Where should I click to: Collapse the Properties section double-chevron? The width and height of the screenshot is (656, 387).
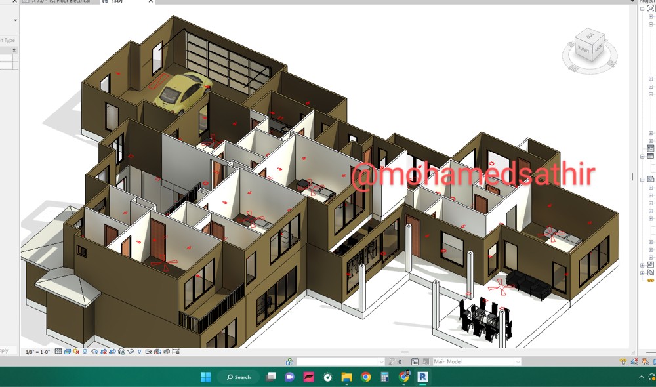(14, 50)
